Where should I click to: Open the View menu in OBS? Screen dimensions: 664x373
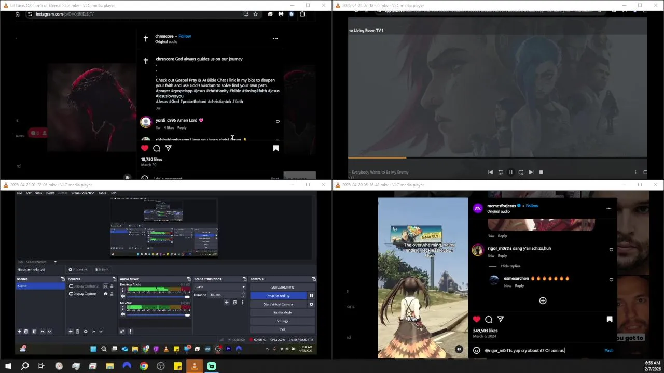[x=38, y=193]
